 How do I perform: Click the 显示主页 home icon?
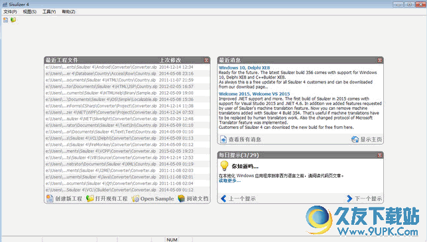click(355, 140)
